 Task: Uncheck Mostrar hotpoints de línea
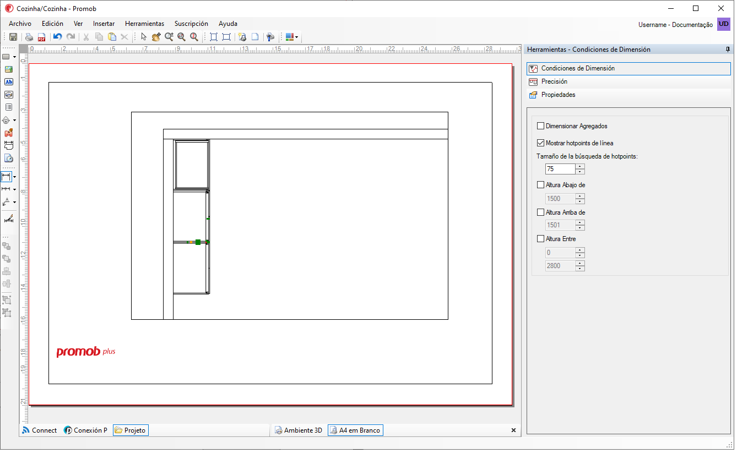click(540, 143)
